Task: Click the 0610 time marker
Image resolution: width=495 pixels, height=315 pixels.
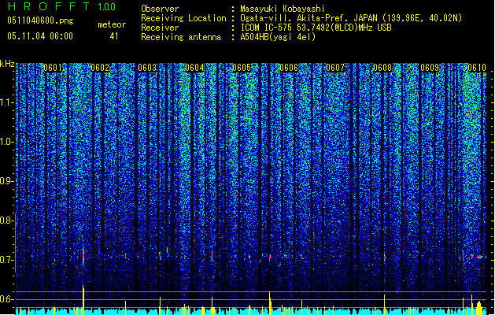Action: point(477,68)
